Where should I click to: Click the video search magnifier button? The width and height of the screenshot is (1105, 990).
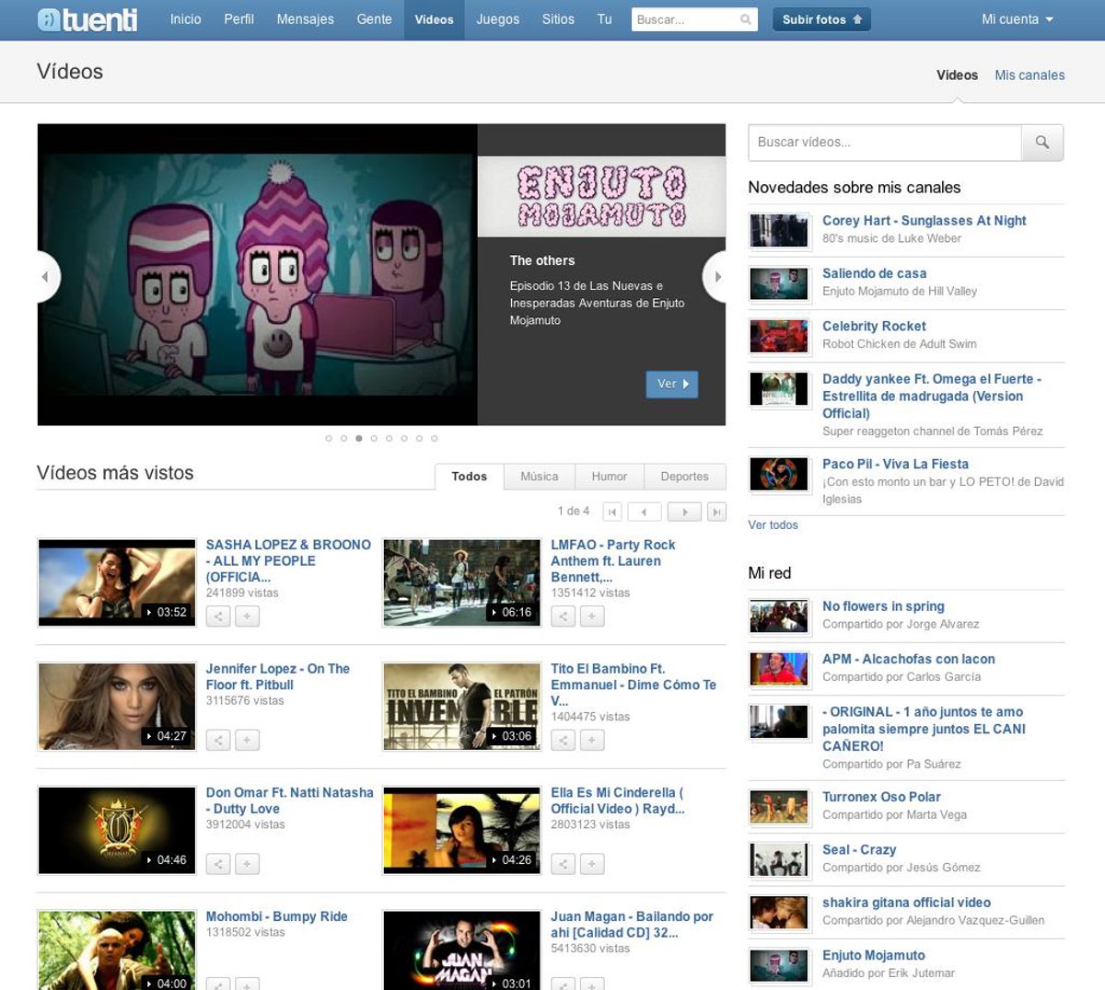click(1042, 143)
